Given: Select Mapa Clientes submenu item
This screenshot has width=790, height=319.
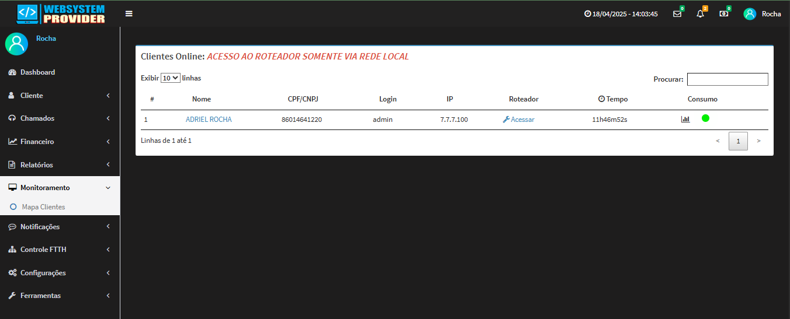Looking at the screenshot, I should (43, 207).
